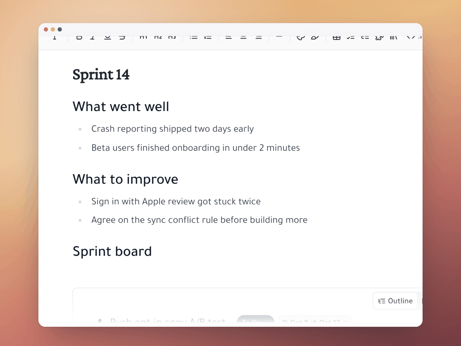461x346 pixels.
Task: Set Heading 1 style via H1 icon
Action: (x=143, y=37)
